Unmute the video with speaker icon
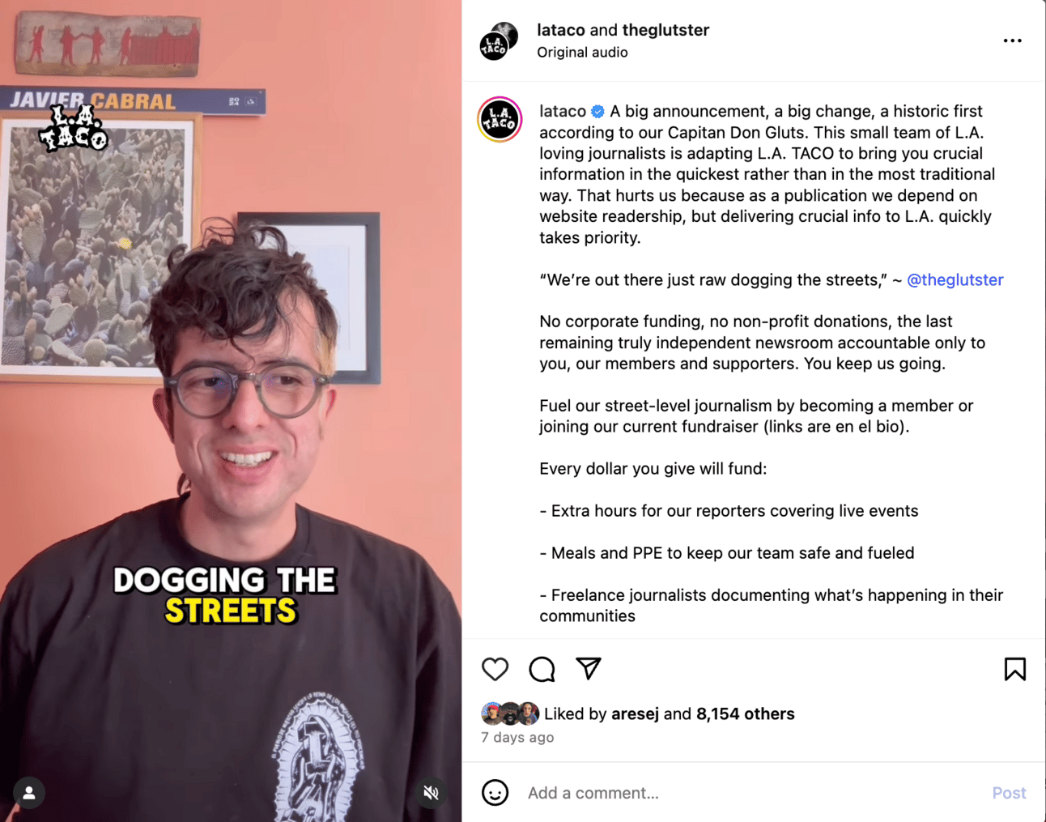 click(x=432, y=793)
